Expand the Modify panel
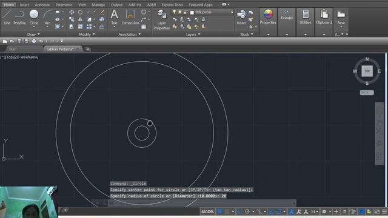Viewport: 388px width, 218px height. (87, 35)
